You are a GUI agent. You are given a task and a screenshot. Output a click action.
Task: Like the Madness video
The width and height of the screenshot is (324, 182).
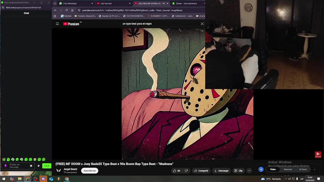coord(176,171)
